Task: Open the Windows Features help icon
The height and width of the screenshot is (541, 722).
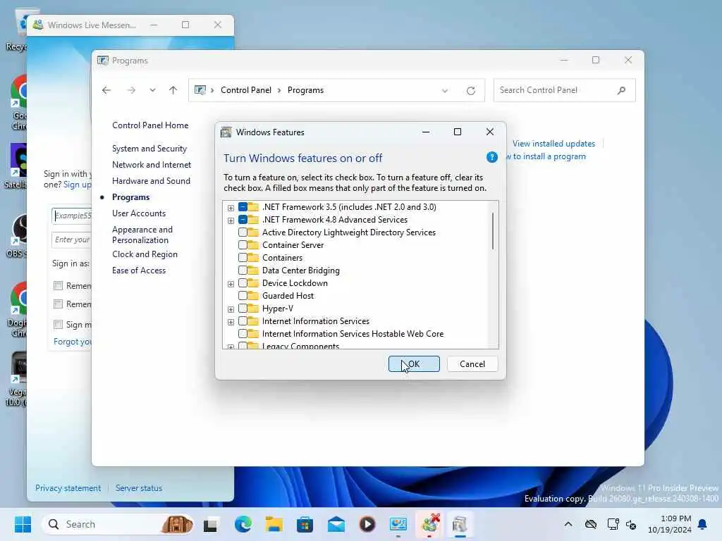Action: [491, 157]
